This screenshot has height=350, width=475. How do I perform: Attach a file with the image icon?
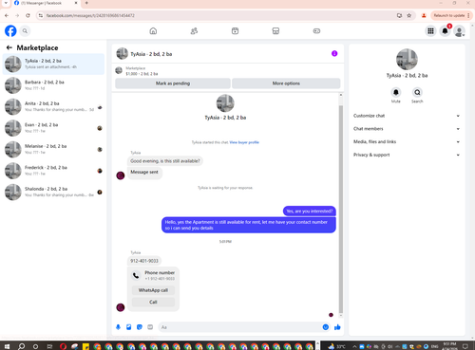(x=129, y=327)
